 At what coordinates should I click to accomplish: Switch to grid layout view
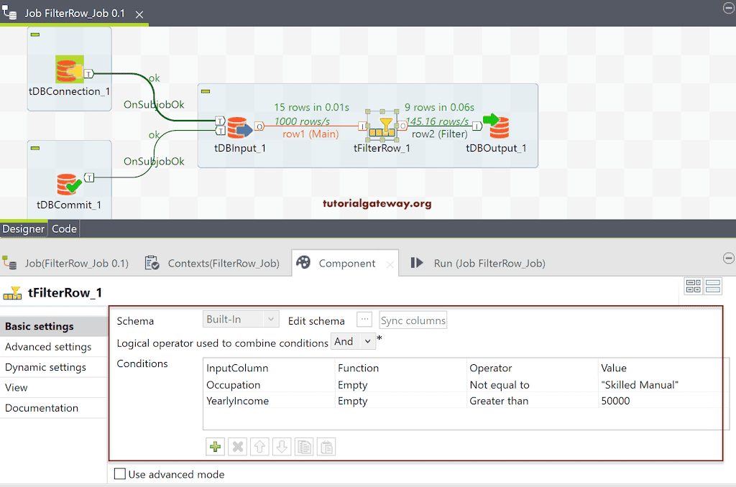[x=693, y=285]
